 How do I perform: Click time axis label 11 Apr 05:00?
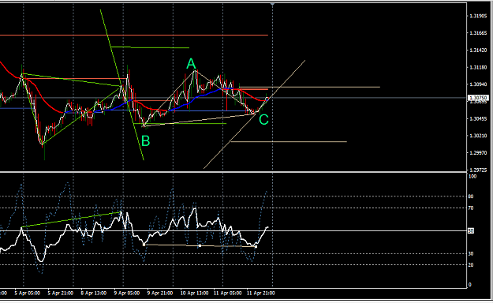pyautogui.click(x=228, y=294)
